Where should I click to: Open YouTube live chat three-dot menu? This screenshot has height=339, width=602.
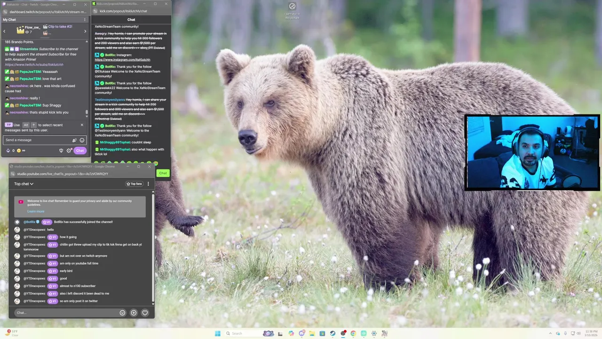[148, 184]
